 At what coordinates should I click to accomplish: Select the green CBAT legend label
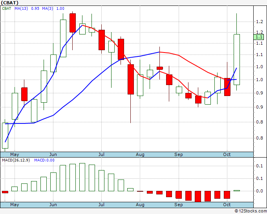[x=7, y=9]
